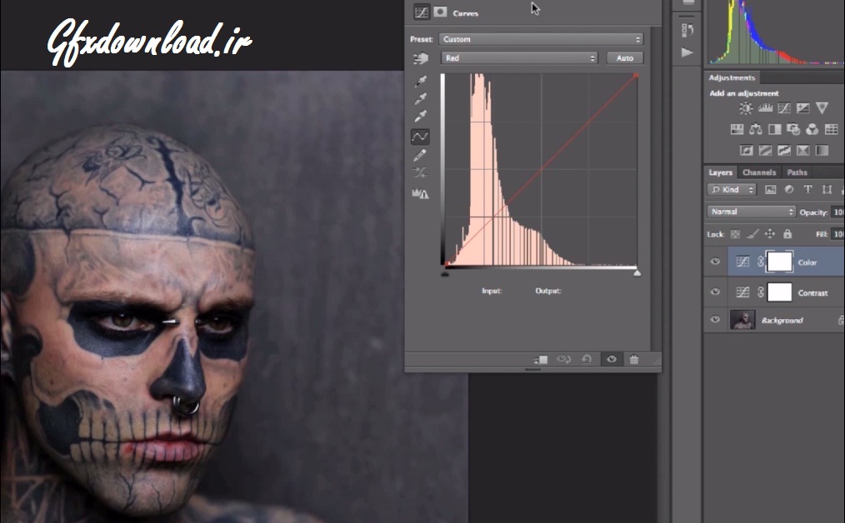Open the channel dropdown set to Red
This screenshot has width=845, height=523.
click(x=520, y=58)
